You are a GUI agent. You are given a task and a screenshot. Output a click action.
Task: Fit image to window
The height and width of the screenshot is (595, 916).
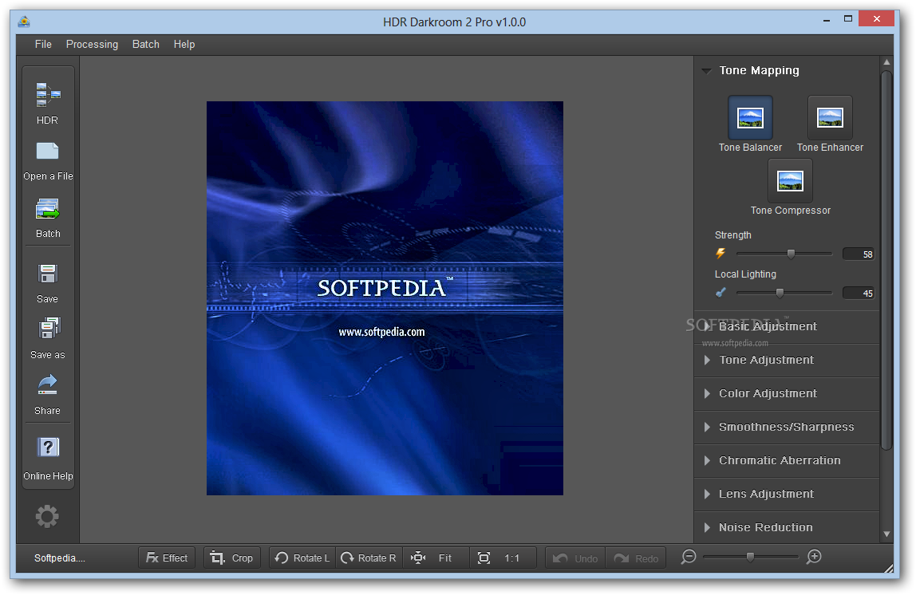pyautogui.click(x=435, y=558)
